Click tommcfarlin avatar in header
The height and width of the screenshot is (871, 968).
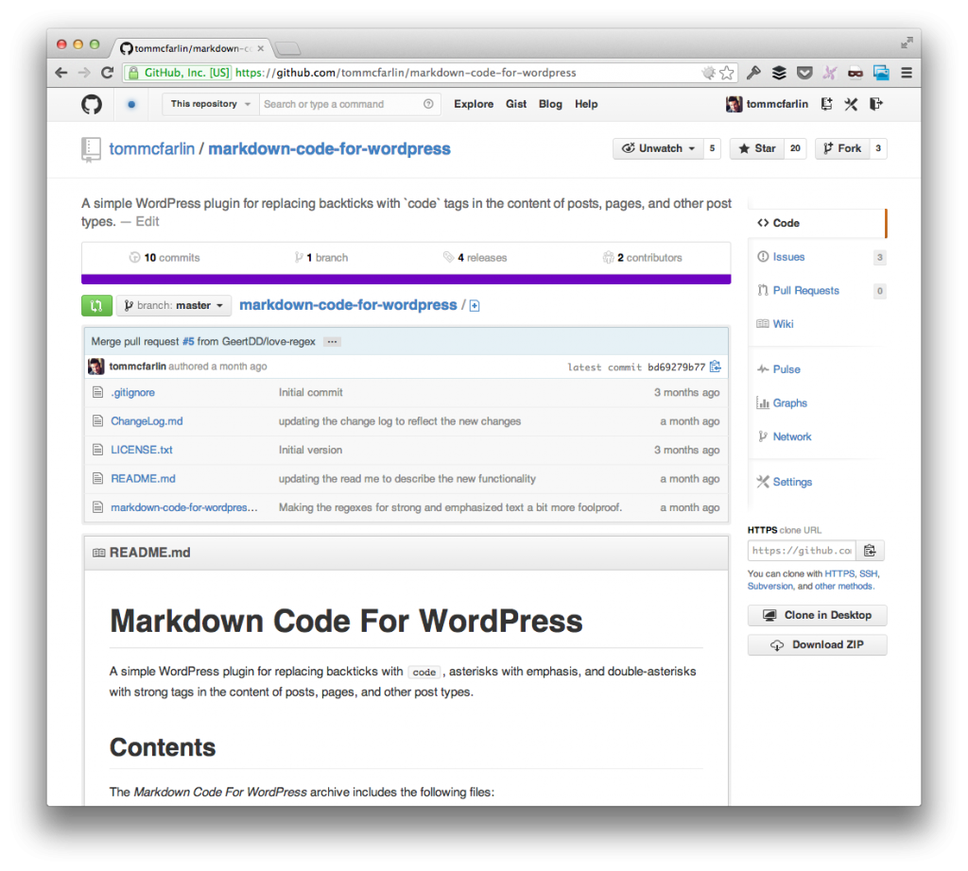coord(734,104)
